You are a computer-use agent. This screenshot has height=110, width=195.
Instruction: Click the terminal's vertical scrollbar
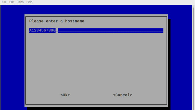[x=193, y=57]
